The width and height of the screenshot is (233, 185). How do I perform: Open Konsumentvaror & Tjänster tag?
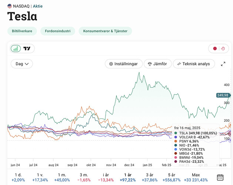pyautogui.click(x=105, y=31)
